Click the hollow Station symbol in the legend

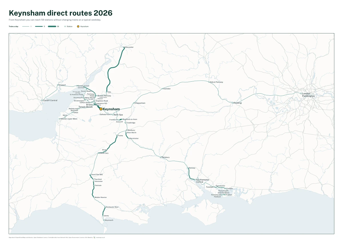tap(65, 26)
